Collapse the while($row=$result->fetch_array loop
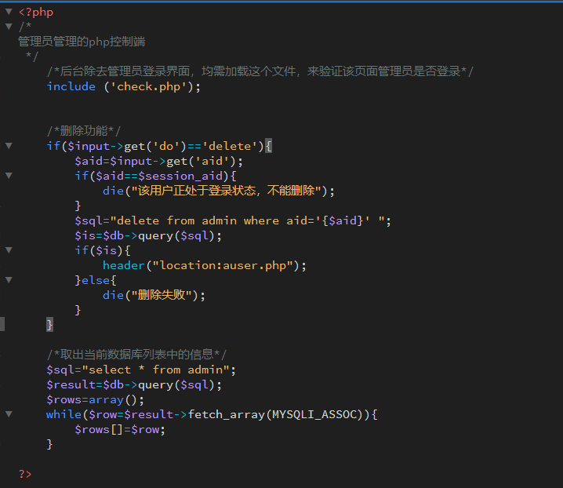This screenshot has height=488, width=563. tap(9, 414)
